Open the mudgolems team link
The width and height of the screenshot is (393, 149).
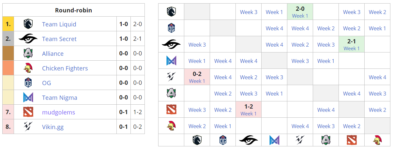click(58, 112)
